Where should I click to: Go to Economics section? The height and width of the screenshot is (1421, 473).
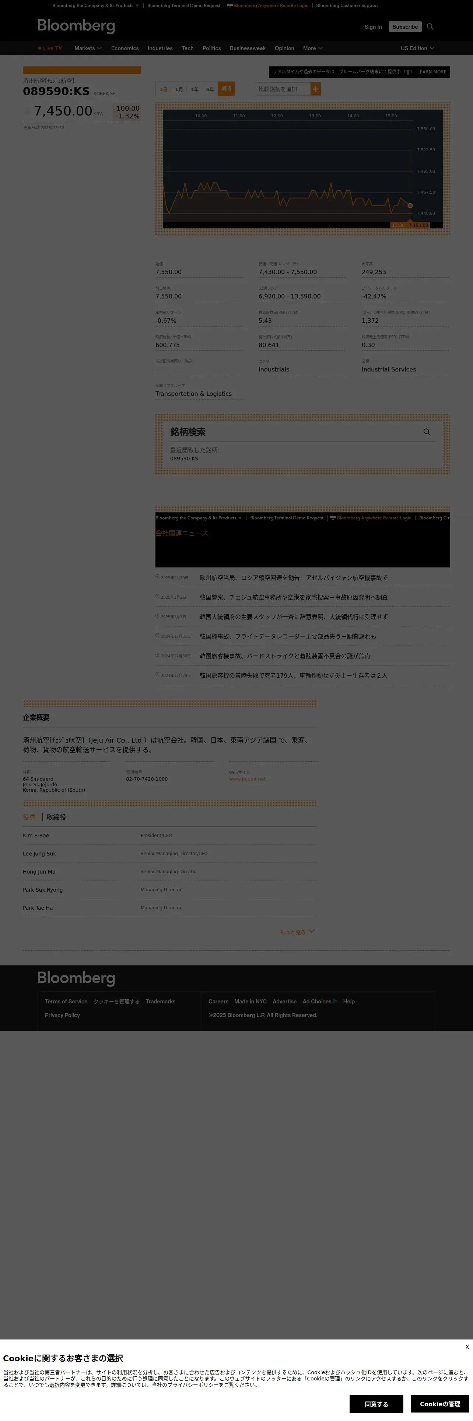[x=125, y=48]
